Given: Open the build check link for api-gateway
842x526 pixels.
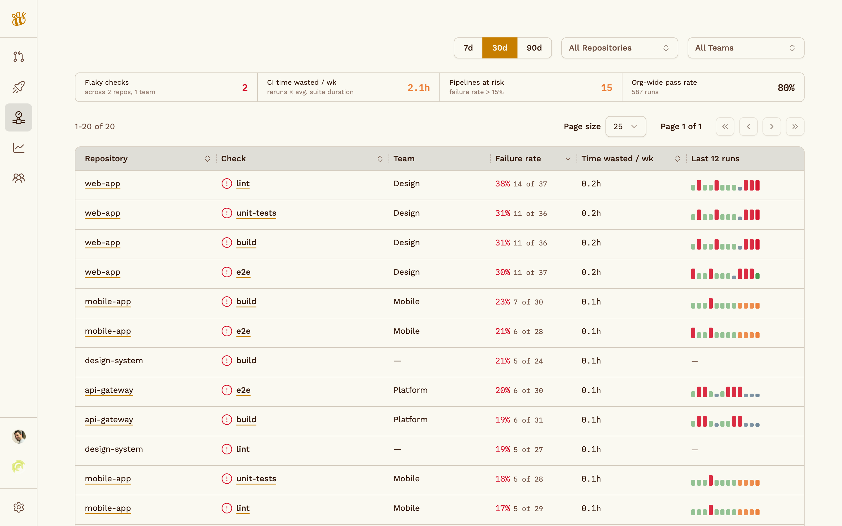Looking at the screenshot, I should coord(246,420).
